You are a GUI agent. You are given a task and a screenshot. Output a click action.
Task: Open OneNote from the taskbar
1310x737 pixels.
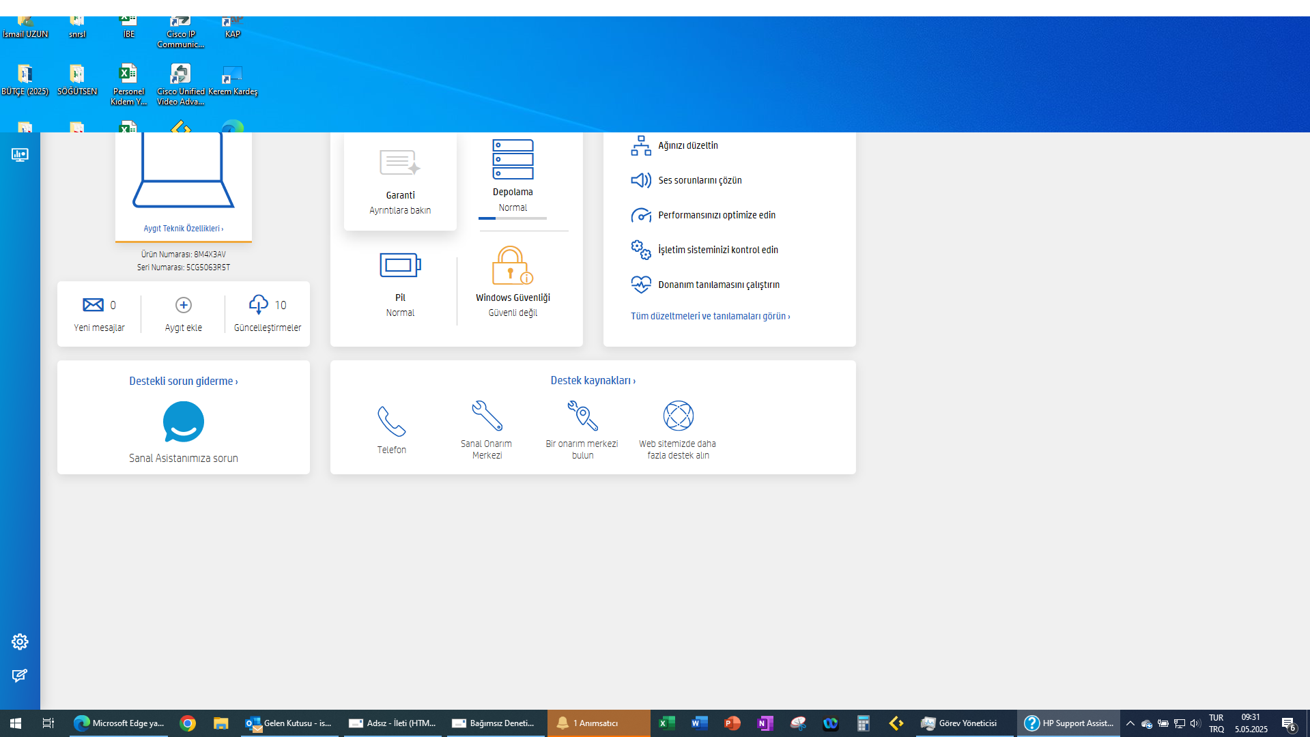pyautogui.click(x=765, y=723)
